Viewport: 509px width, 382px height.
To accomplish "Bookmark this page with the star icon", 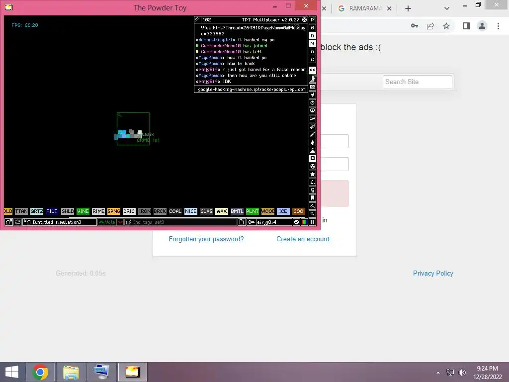I will tap(446, 26).
